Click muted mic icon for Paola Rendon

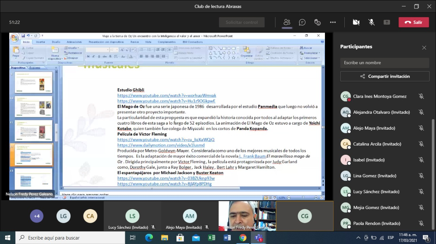[421, 223]
